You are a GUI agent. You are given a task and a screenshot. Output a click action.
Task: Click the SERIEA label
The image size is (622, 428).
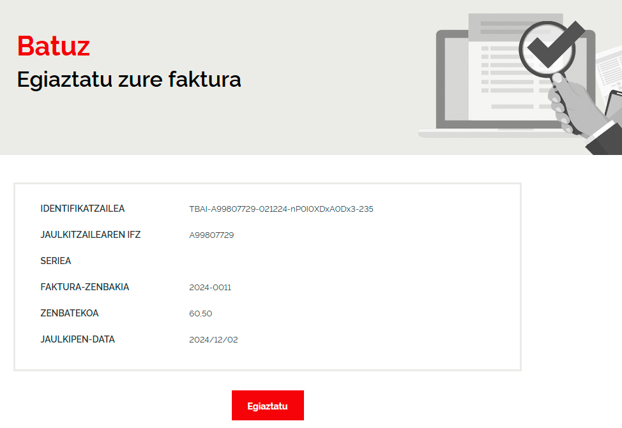point(56,261)
